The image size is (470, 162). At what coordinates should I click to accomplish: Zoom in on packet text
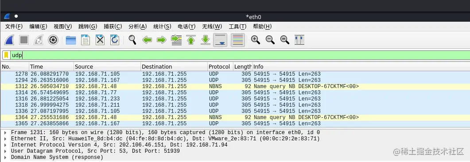pyautogui.click(x=256, y=39)
